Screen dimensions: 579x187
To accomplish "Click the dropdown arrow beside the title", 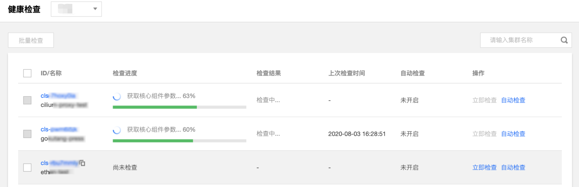I will point(95,9).
